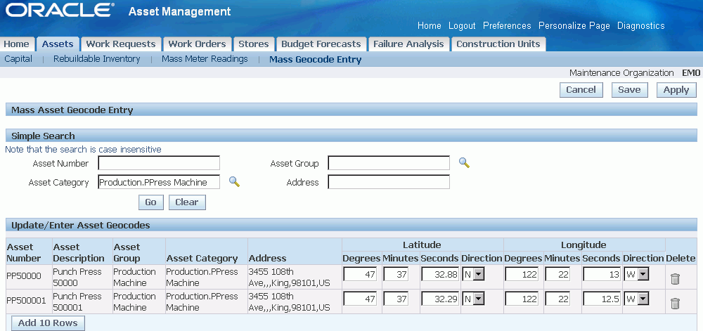Open the Work Orders tab

tap(197, 44)
